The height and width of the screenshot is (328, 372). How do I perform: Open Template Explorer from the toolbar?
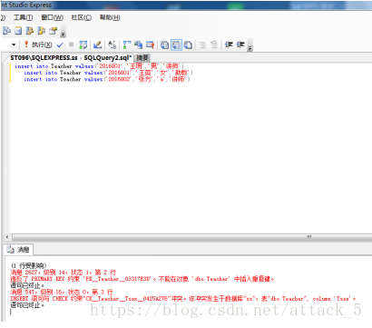tap(42, 31)
